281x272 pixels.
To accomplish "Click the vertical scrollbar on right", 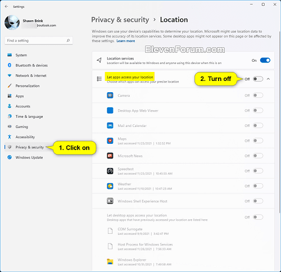I will click(x=279, y=122).
